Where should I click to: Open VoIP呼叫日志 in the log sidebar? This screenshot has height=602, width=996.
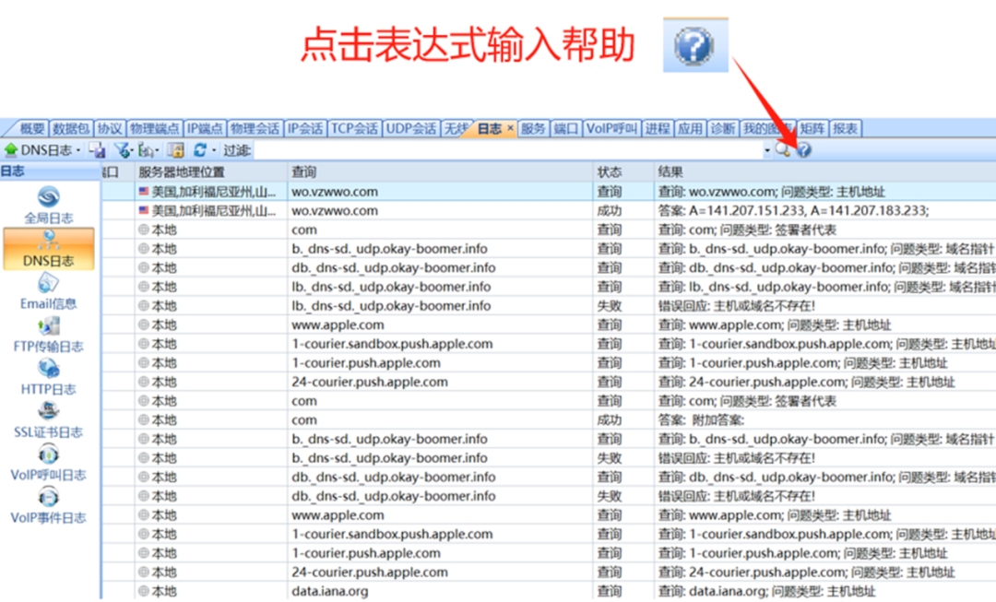point(48,462)
